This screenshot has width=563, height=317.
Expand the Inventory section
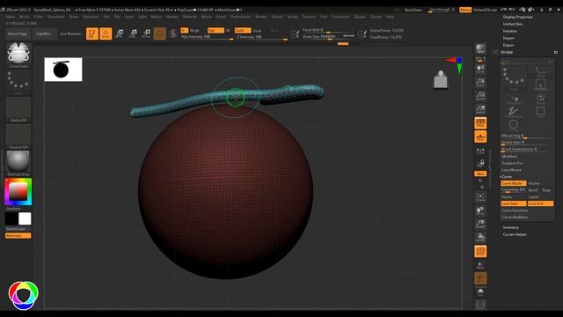pos(510,227)
